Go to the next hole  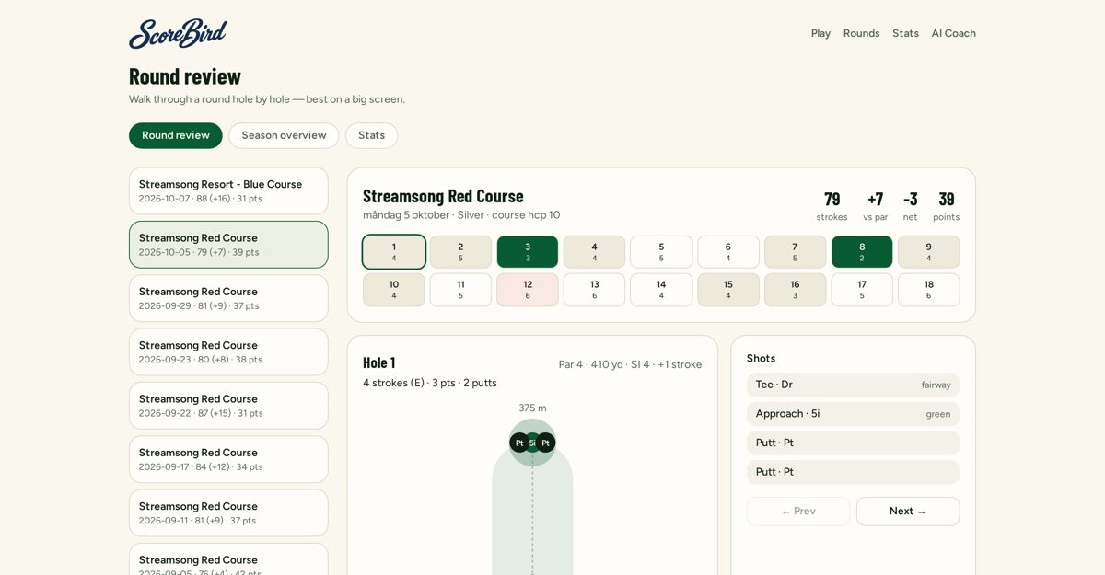point(908,512)
